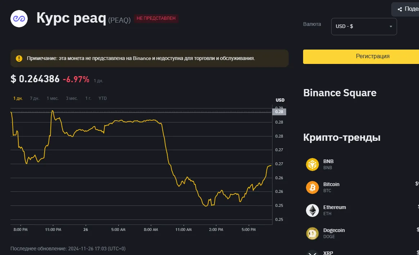
Task: Click the Крипто-тренды heading
Action: (x=342, y=137)
